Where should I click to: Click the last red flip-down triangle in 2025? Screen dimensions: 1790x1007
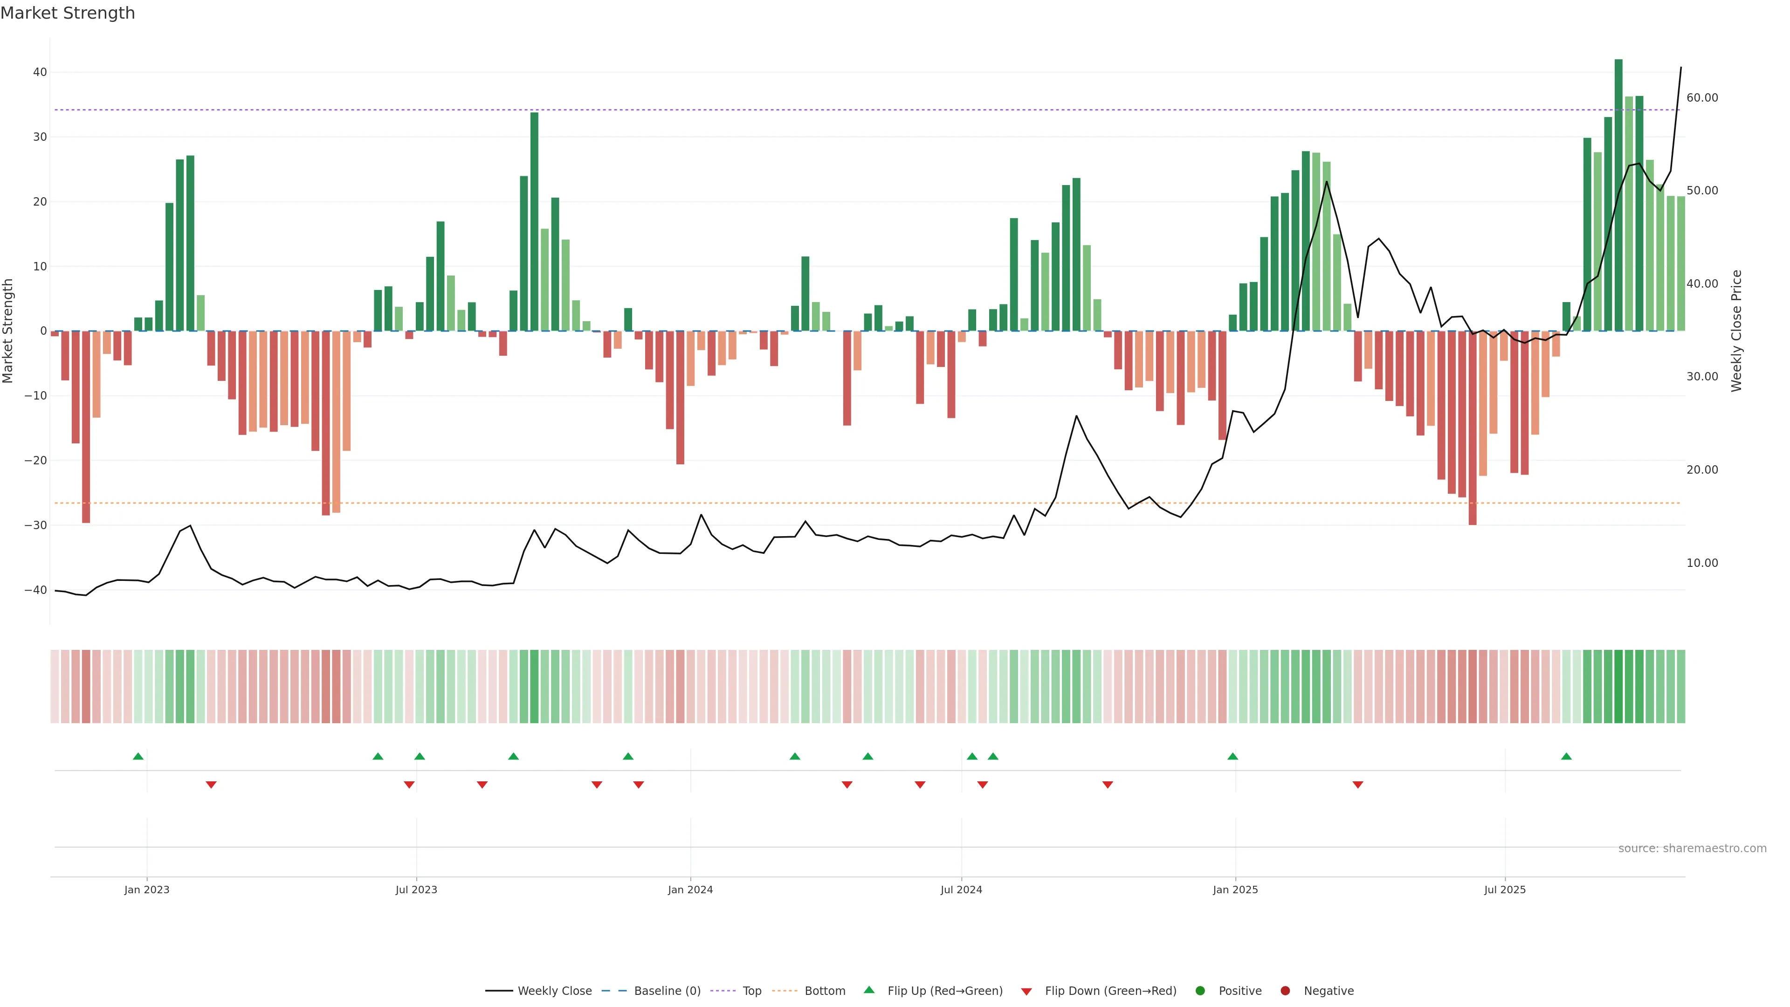pyautogui.click(x=1358, y=785)
